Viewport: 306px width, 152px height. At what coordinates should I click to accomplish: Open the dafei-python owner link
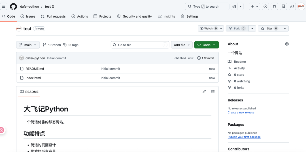29,7
